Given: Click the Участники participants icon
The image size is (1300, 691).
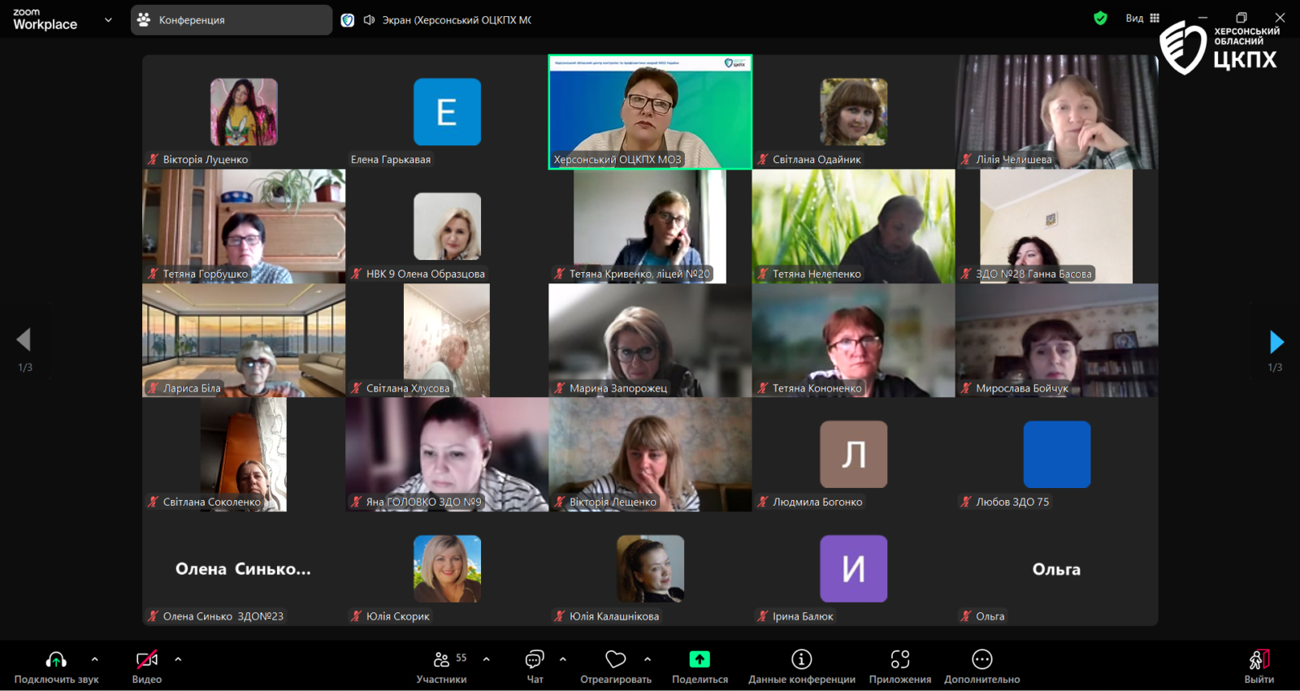Looking at the screenshot, I should (442, 659).
